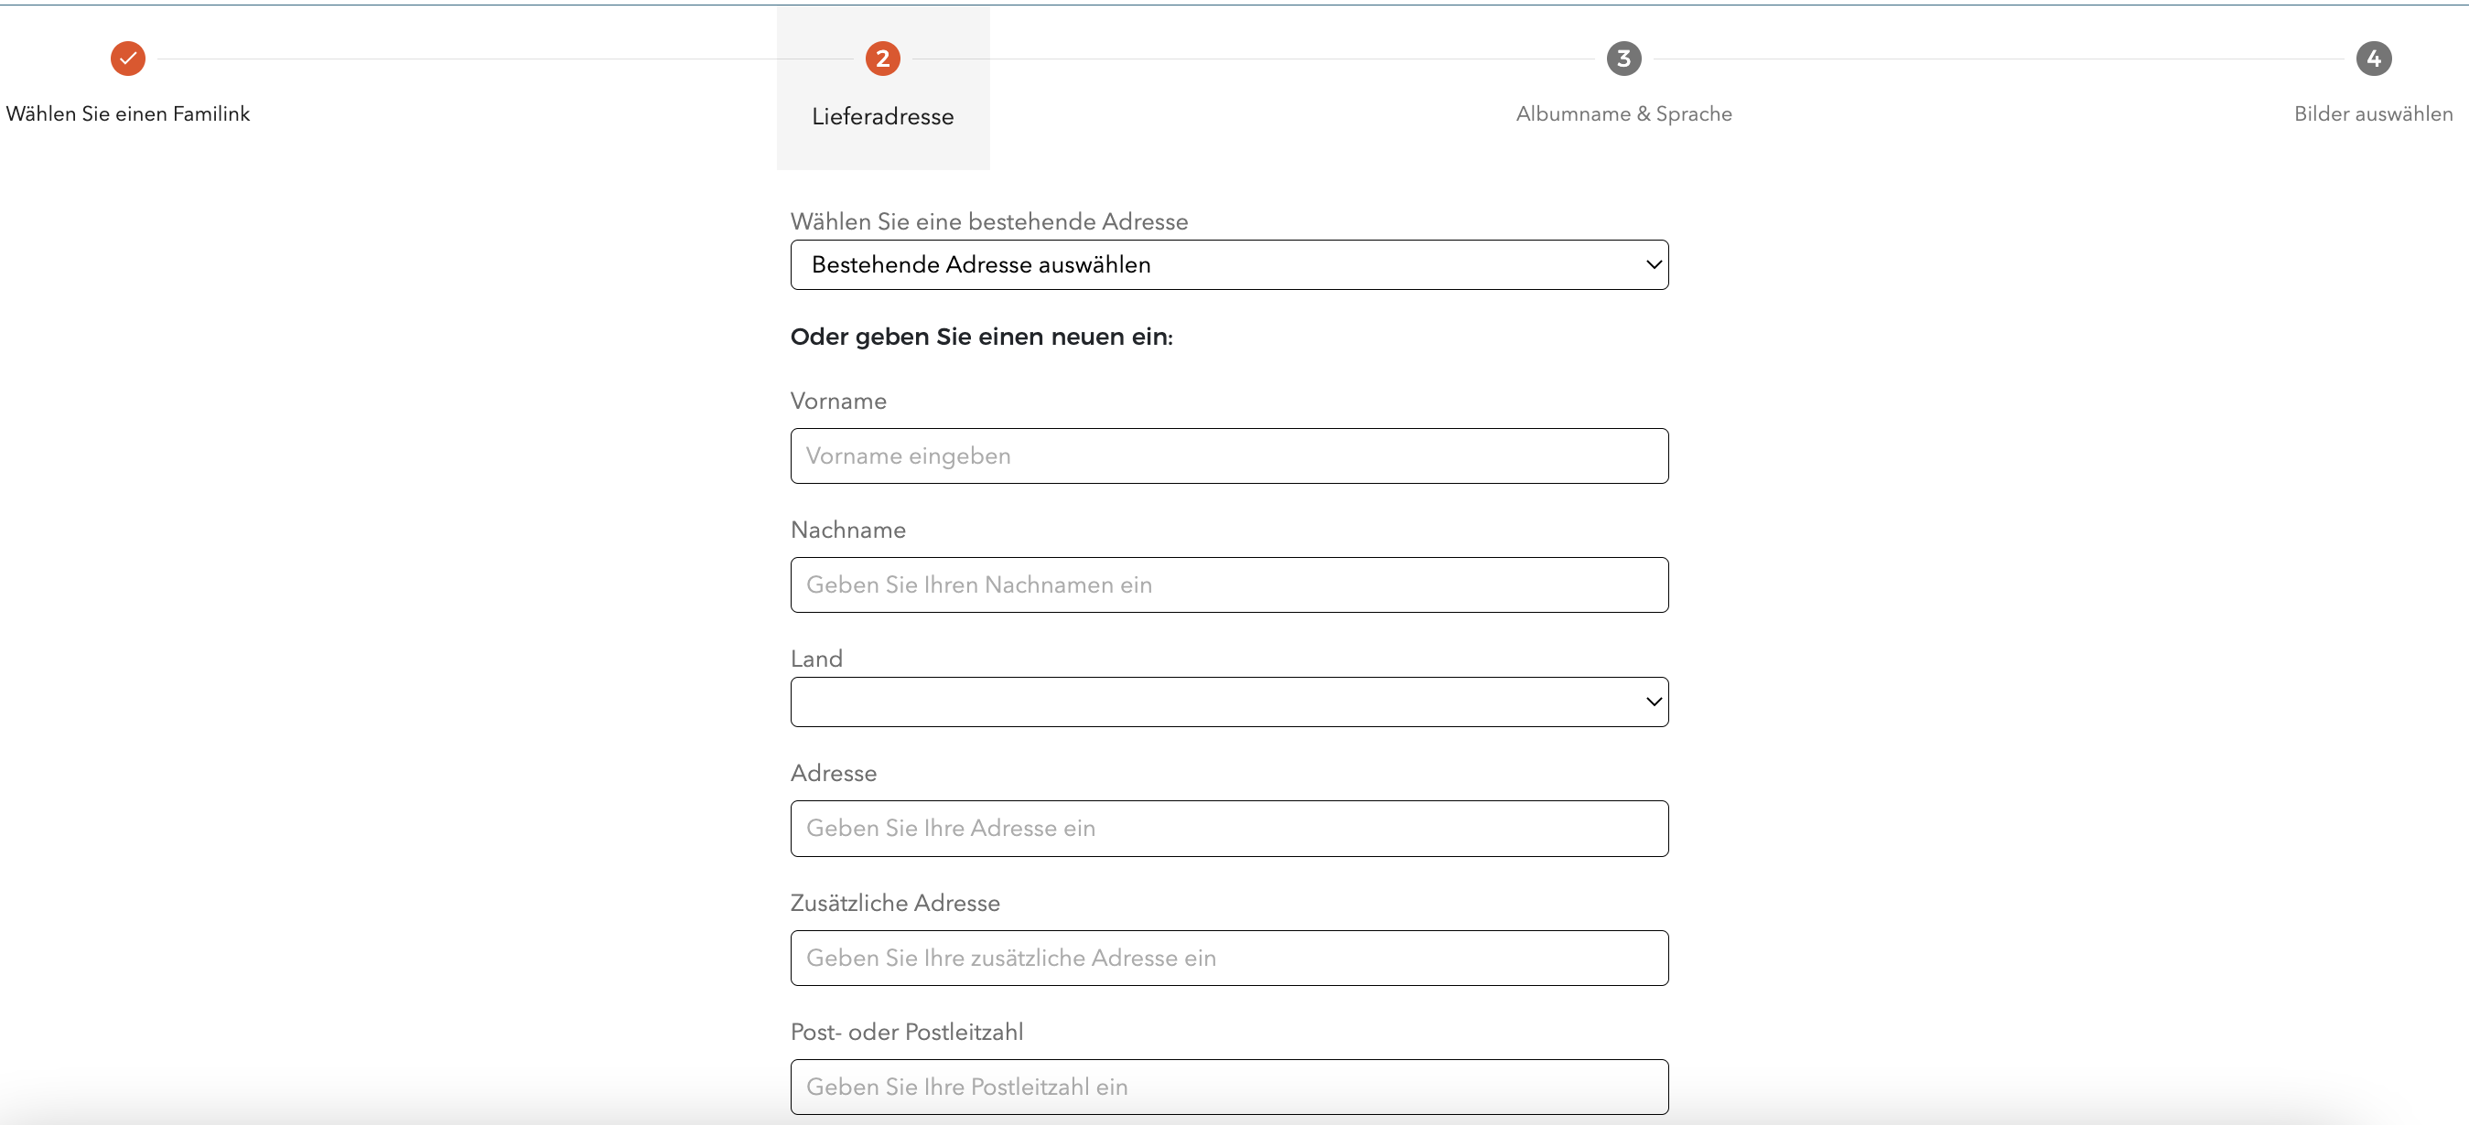Click the step 2 circle icon
The image size is (2469, 1125).
[882, 59]
